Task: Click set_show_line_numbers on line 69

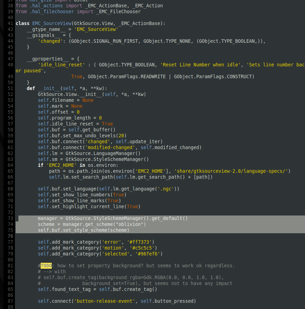Action: [x=81, y=195]
